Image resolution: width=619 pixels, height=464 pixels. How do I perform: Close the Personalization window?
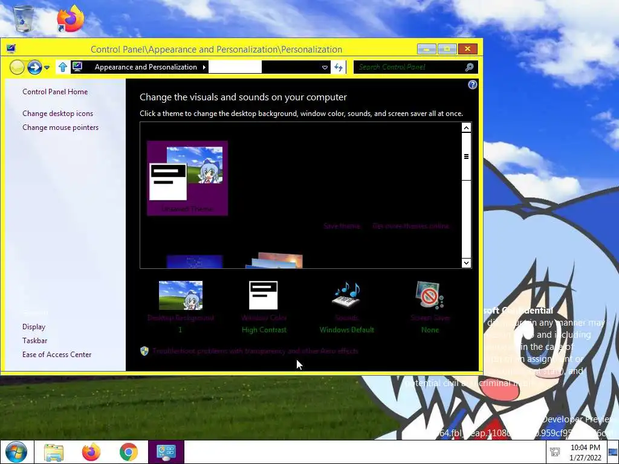pyautogui.click(x=468, y=49)
